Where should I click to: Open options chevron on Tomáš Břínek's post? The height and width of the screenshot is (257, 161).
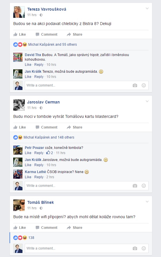pos(147,202)
